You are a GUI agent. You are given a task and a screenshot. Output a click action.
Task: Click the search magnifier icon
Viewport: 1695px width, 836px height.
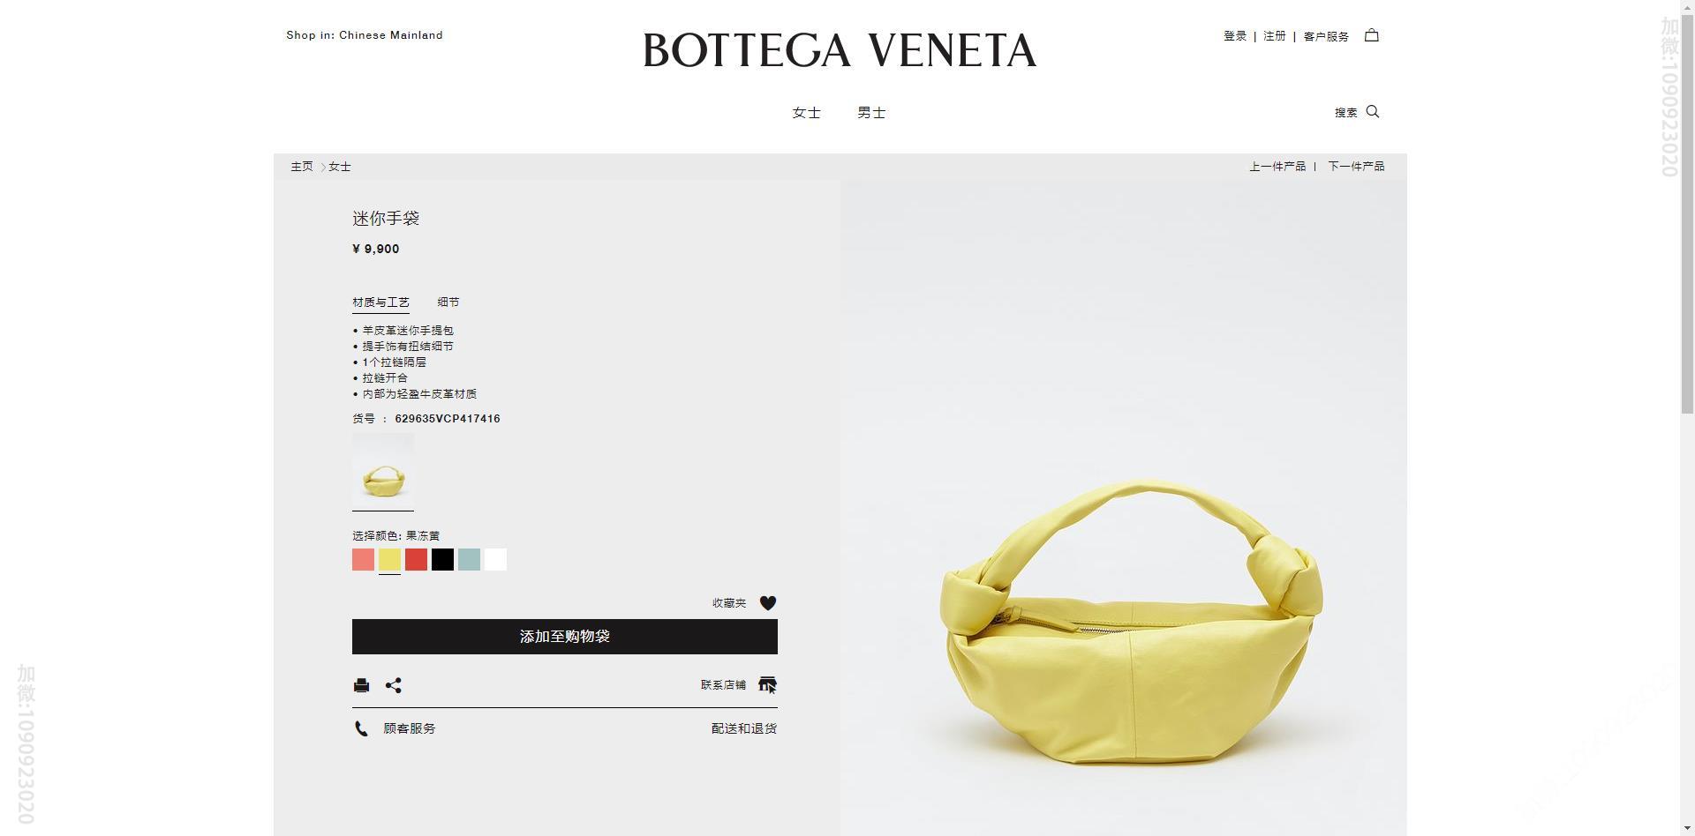1373,111
